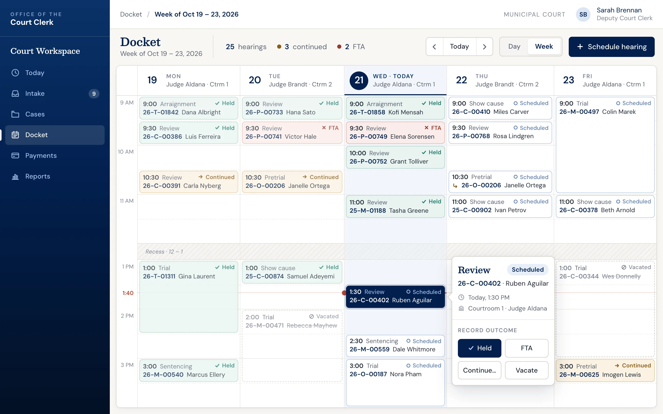Open the 3:00 Trial Nora Pham hearing

coord(395,382)
